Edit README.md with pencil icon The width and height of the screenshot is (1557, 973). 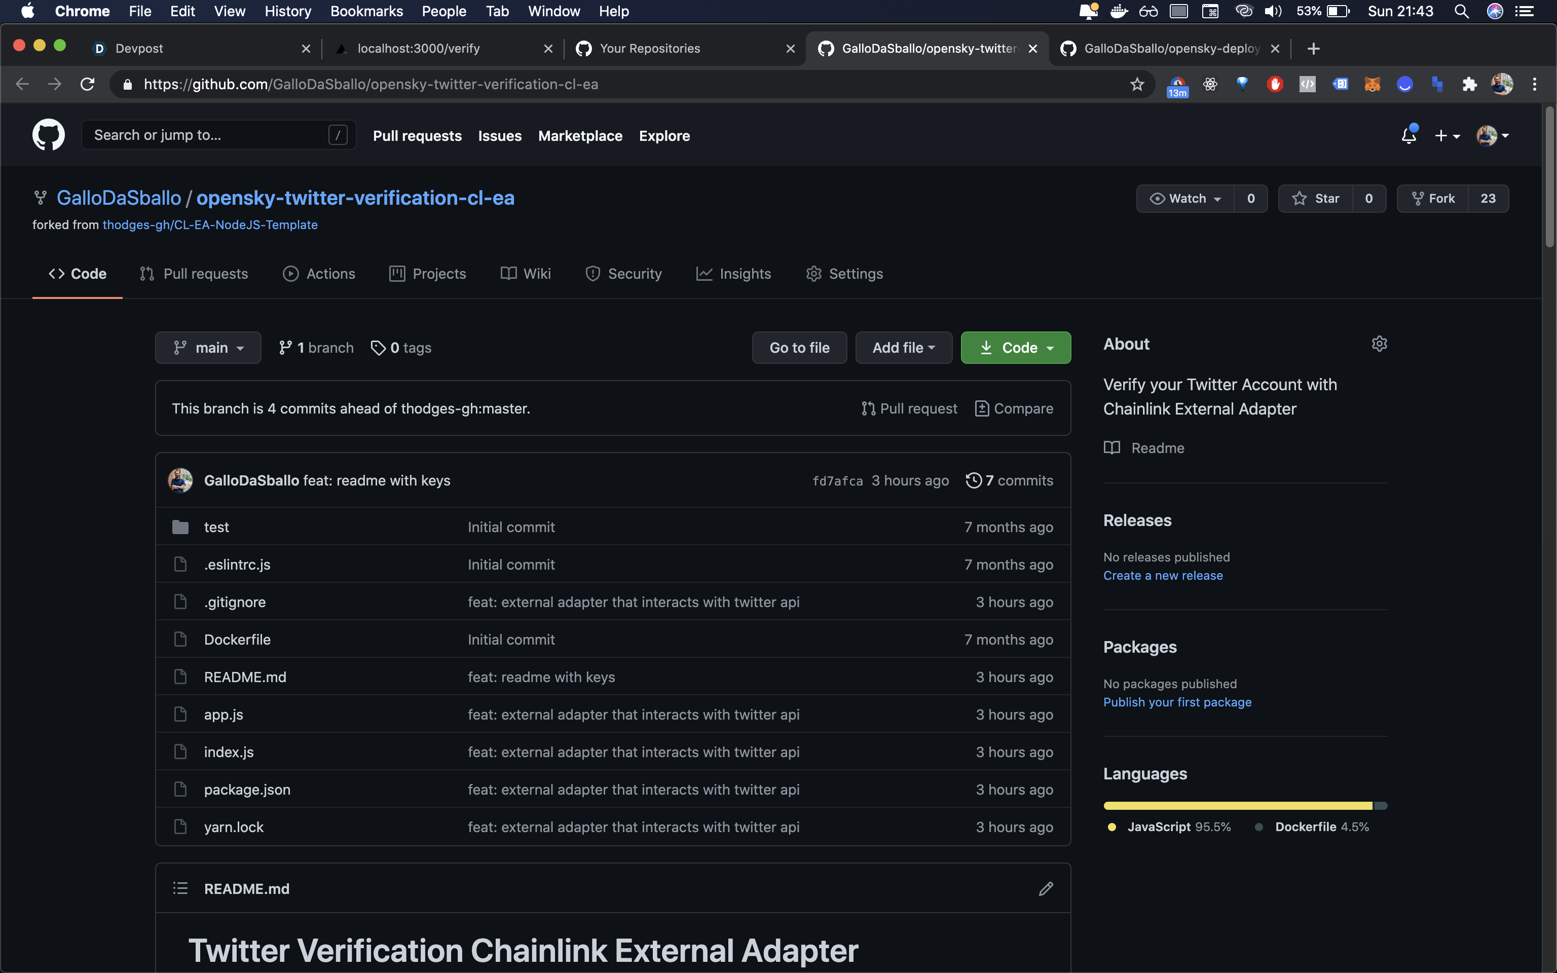(1046, 889)
